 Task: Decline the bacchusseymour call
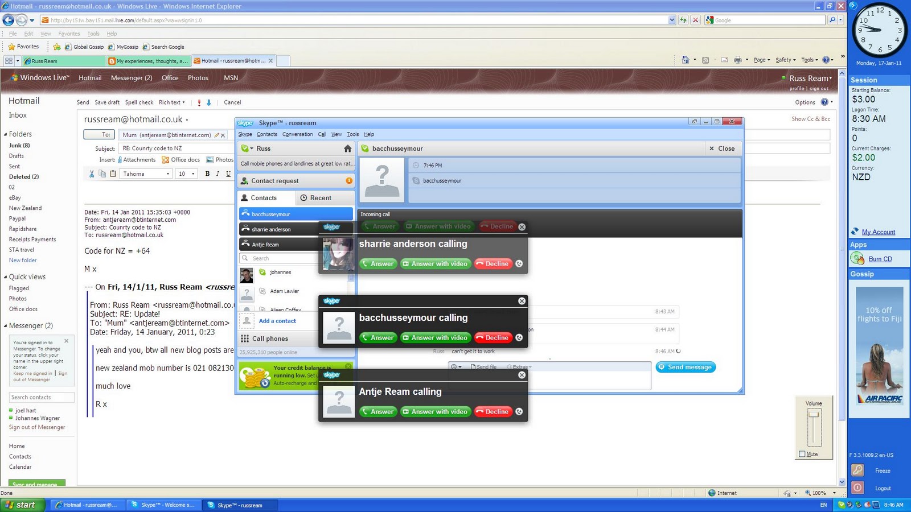click(x=493, y=338)
